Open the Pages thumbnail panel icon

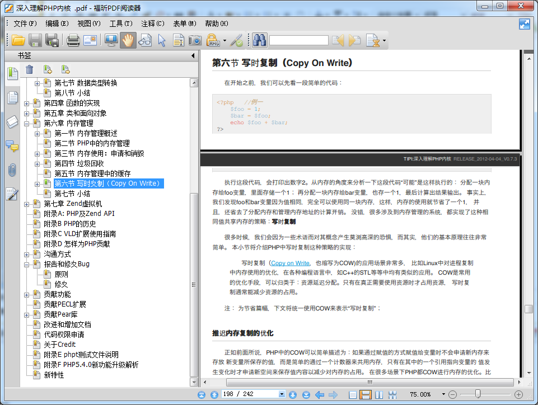pyautogui.click(x=12, y=98)
